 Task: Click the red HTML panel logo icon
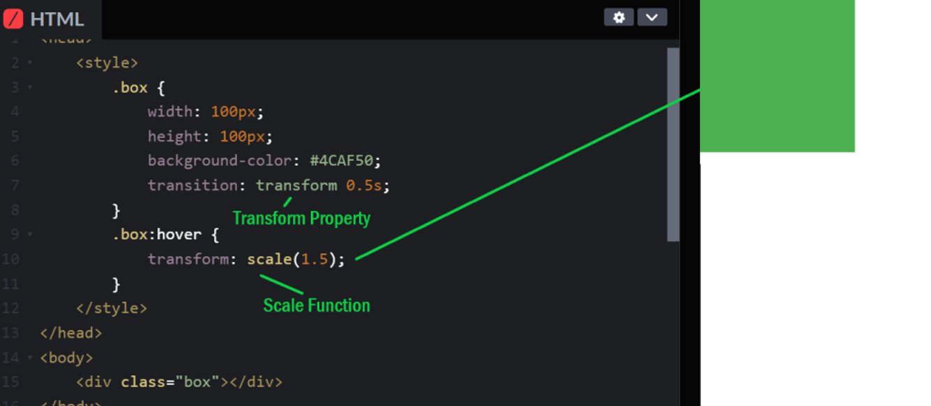click(x=13, y=19)
